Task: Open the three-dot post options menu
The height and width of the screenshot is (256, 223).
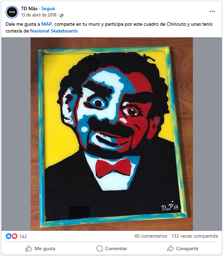Action: click(212, 11)
